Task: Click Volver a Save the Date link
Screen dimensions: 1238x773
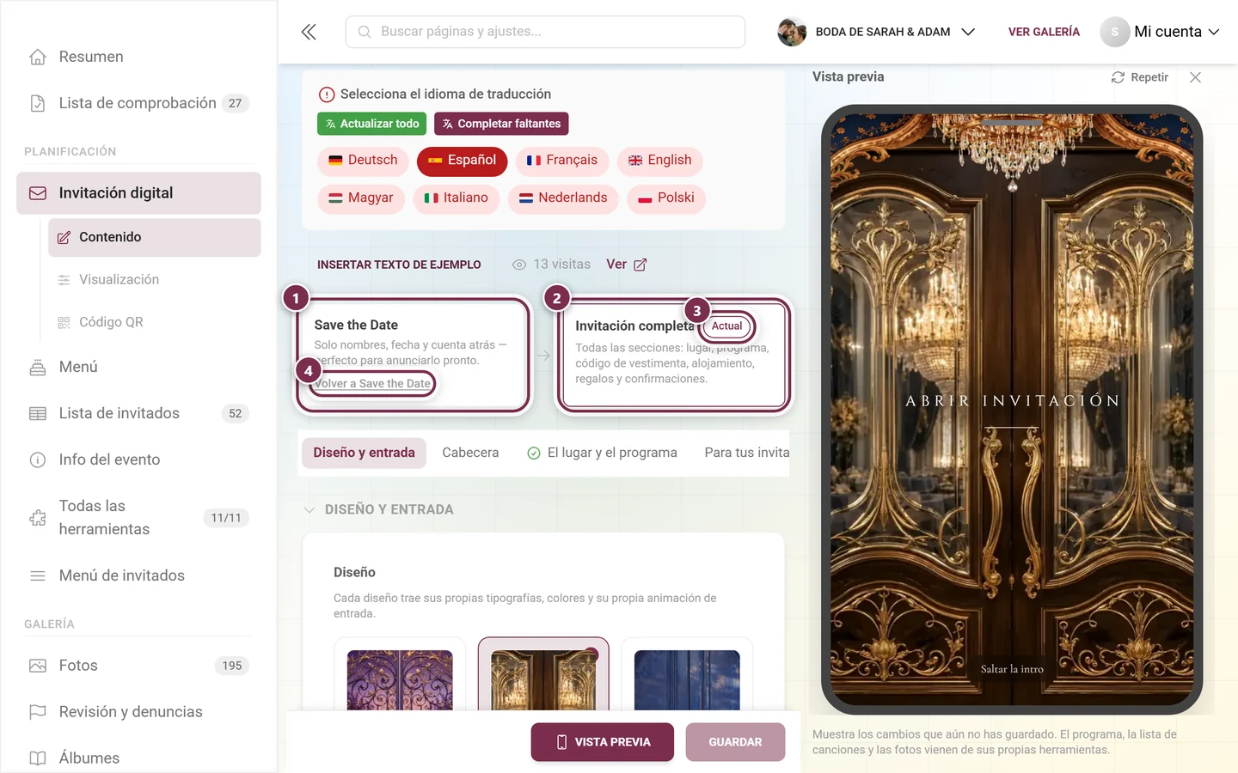Action: click(x=372, y=384)
